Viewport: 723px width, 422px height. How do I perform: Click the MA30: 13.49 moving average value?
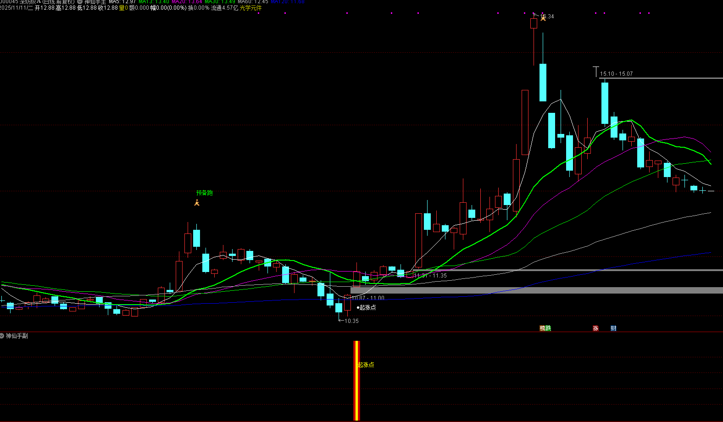[x=220, y=2]
